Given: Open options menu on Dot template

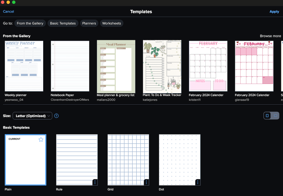Looking at the screenshot, I should pos(198,182).
